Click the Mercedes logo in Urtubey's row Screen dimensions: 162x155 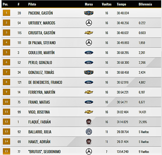(89, 23)
